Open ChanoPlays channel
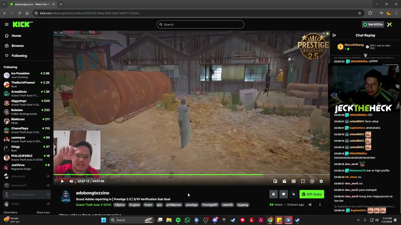 coord(27,130)
